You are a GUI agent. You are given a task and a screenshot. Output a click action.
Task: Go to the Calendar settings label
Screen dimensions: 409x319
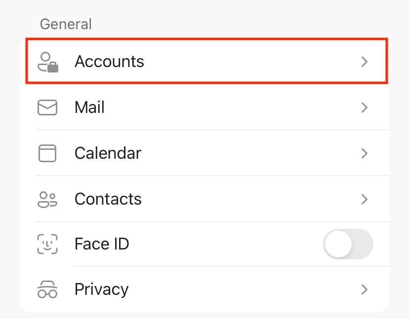pos(108,153)
